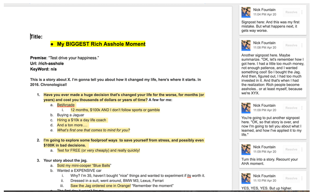Resolve the "Another signpost here" comment from 11:08 PM
The image size is (313, 196).
pyautogui.click(x=291, y=45)
